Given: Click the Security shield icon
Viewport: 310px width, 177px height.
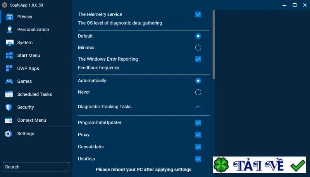Looking at the screenshot, I should pyautogui.click(x=9, y=107).
